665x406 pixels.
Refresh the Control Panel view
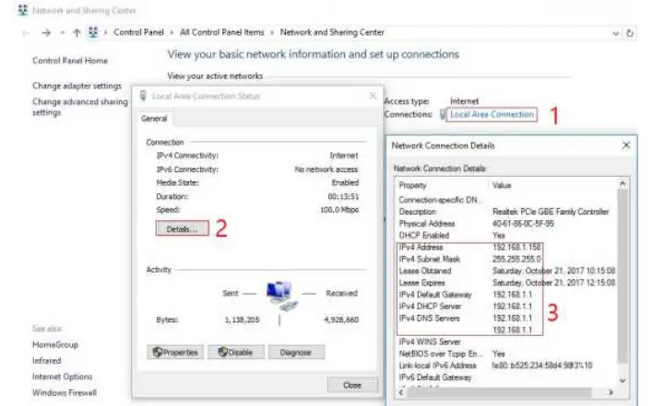(630, 33)
